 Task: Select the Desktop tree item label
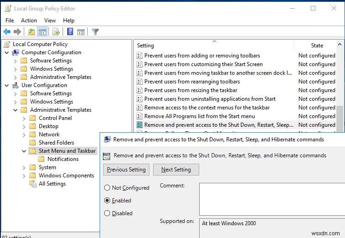[48, 126]
